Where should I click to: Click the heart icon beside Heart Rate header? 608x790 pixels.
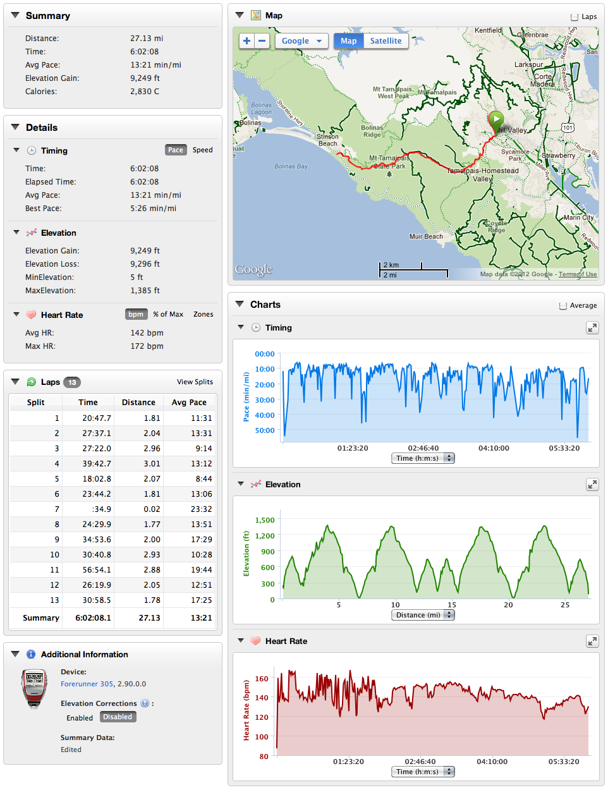click(30, 315)
